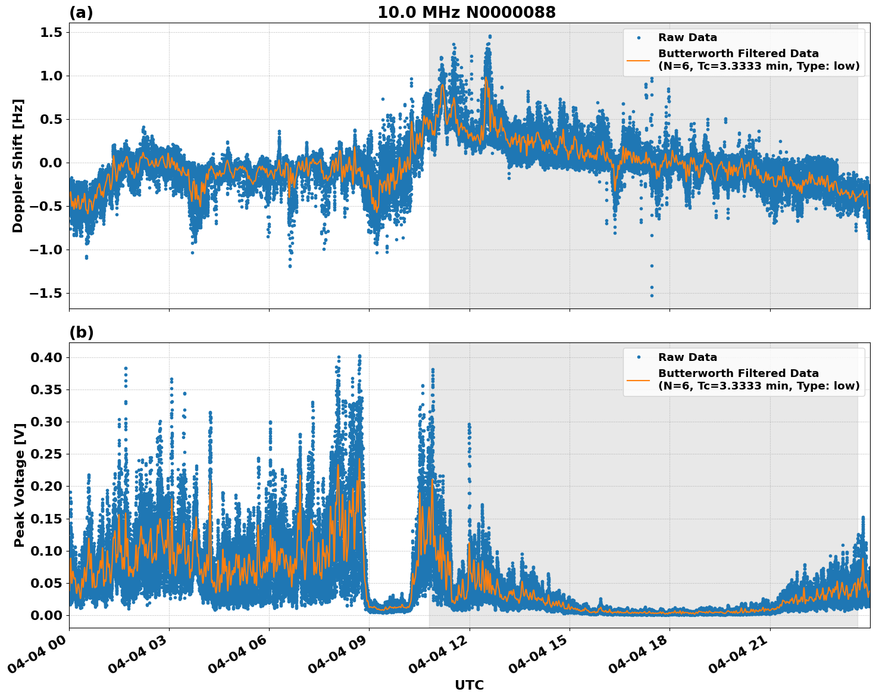Screen dimensions: 876x698
Task: Click the outlier point below -1.5 Hz
Action: pyautogui.click(x=650, y=294)
